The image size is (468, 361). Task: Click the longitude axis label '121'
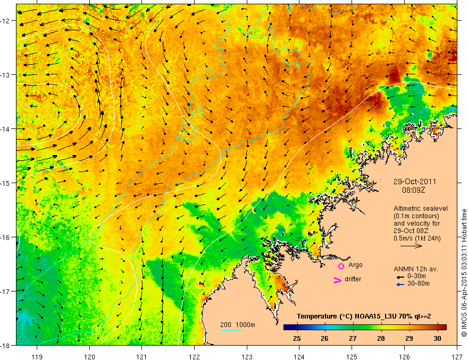(x=142, y=357)
